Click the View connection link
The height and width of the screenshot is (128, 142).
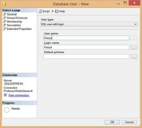pyautogui.click(x=19, y=95)
